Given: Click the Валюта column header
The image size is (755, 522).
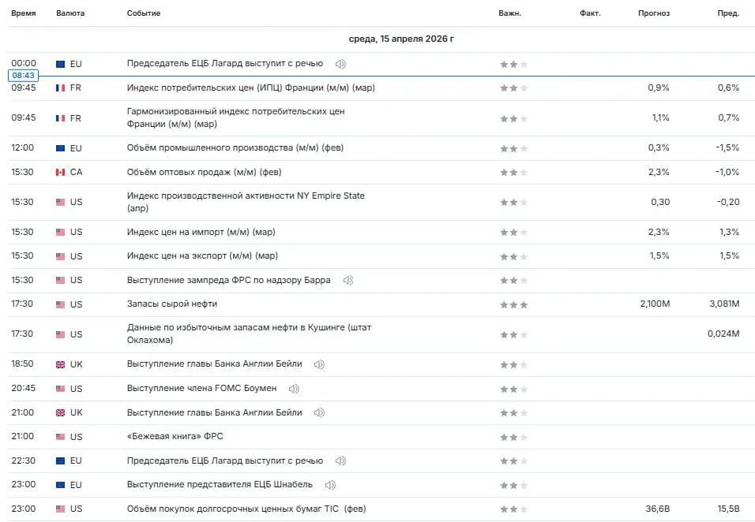Looking at the screenshot, I should pos(70,13).
